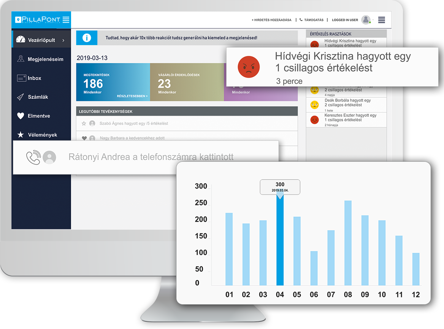444x329 pixels.
Task: Go to Számlák in the sidebar
Action: 38,97
